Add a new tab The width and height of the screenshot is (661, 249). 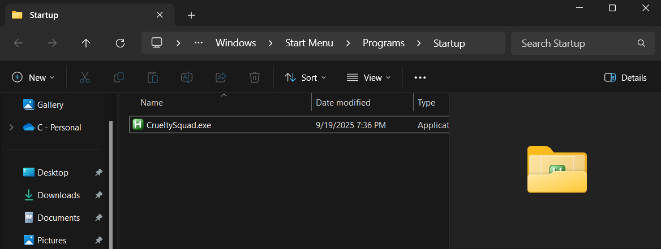pyautogui.click(x=191, y=15)
